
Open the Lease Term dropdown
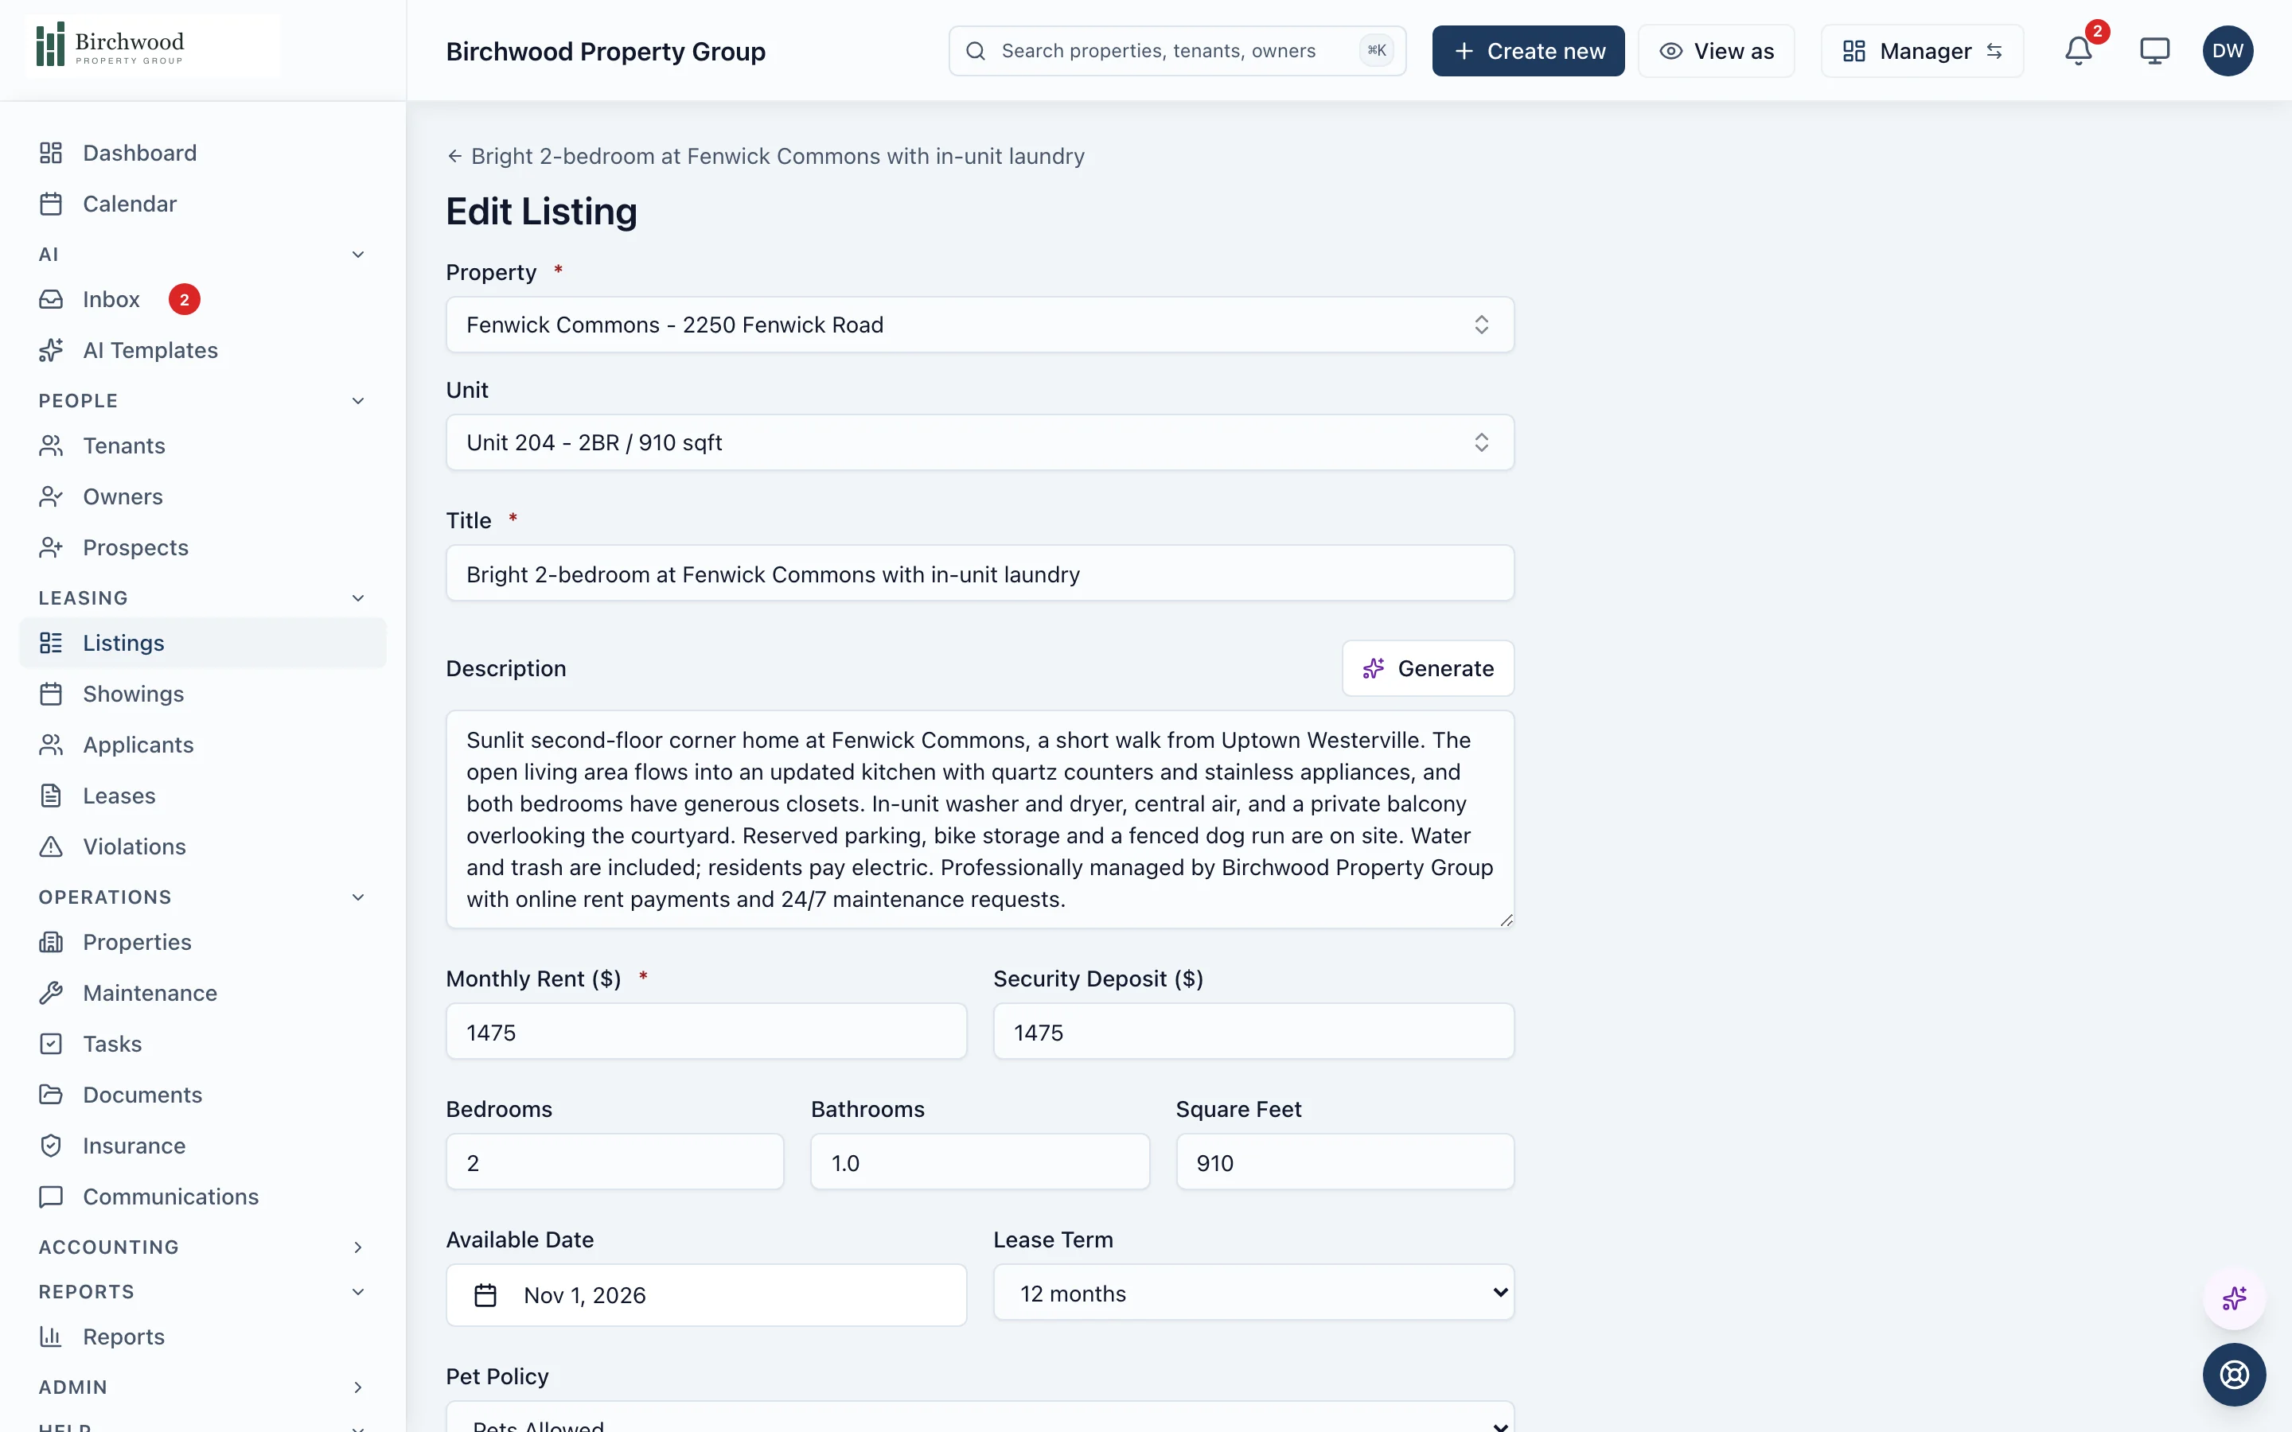1253,1293
